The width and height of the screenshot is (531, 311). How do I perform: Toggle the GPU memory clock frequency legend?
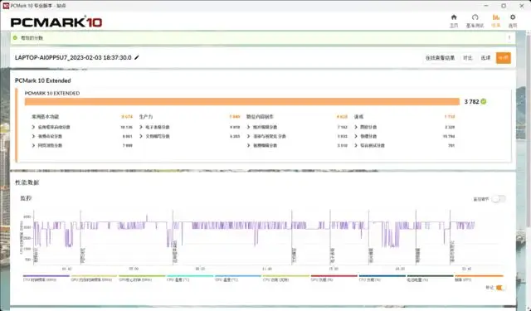[94, 278]
